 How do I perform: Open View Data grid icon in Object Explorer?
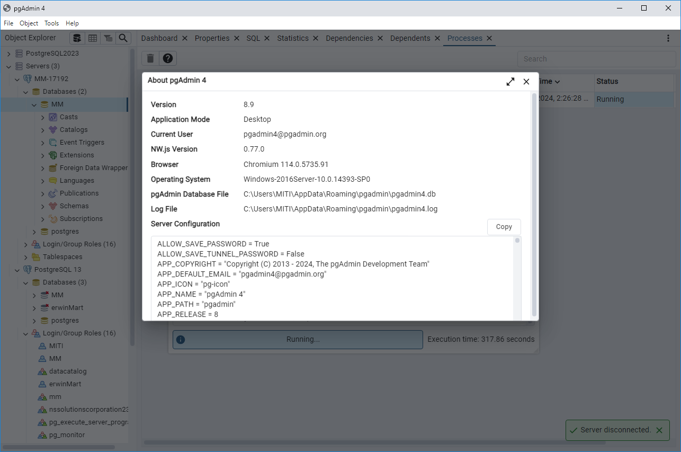(93, 38)
